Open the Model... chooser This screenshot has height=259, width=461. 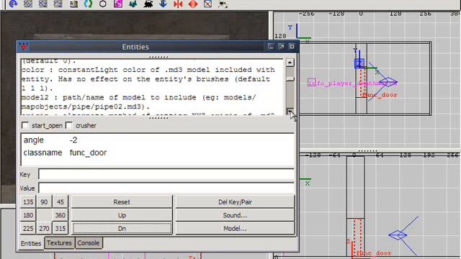pyautogui.click(x=235, y=229)
